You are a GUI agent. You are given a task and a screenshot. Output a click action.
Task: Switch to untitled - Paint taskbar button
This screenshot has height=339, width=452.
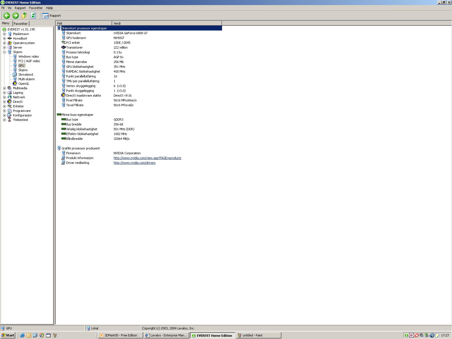coord(259,335)
